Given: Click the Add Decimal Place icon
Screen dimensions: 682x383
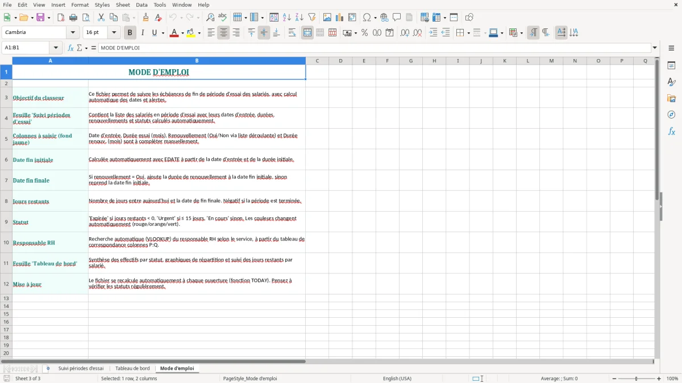Looking at the screenshot, I should (405, 33).
